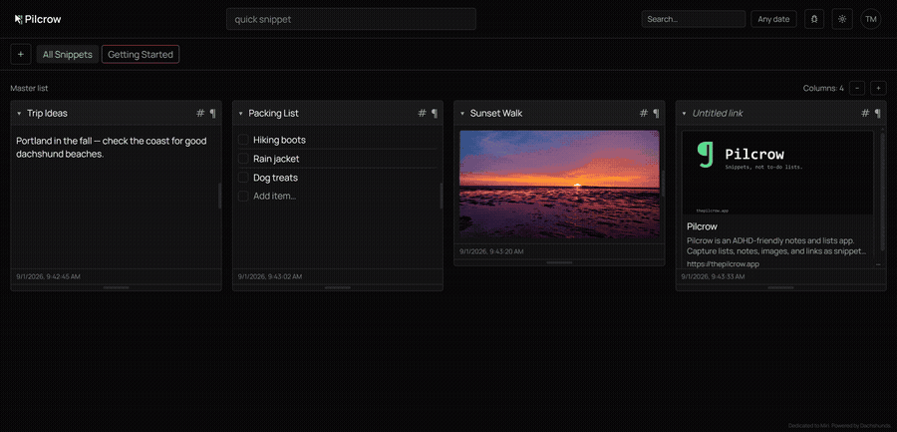Click the Dog treats label
Viewport: 897px width, 432px height.
pyautogui.click(x=276, y=178)
